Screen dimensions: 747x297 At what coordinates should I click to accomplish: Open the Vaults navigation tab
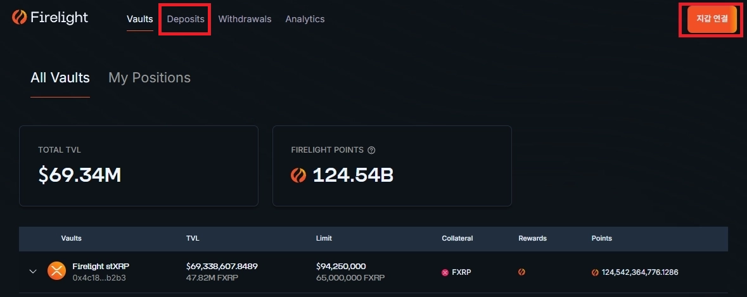(x=139, y=19)
